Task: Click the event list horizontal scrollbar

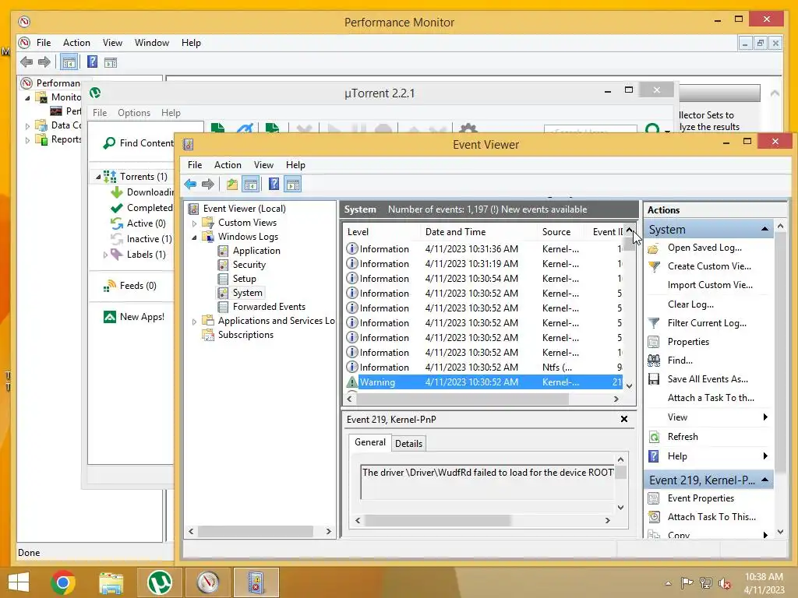Action: pyautogui.click(x=462, y=399)
